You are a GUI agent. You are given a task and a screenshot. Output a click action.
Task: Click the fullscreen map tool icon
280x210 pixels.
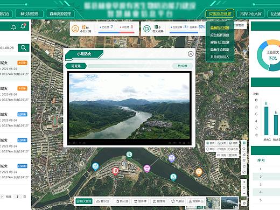pos(244,172)
